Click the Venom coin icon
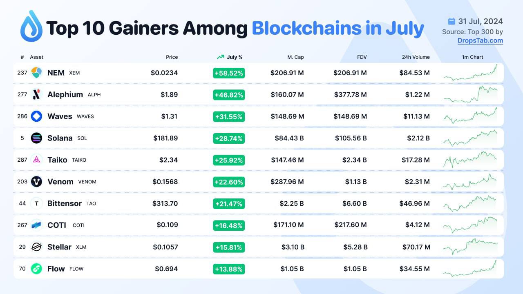The image size is (523, 294). [36, 182]
